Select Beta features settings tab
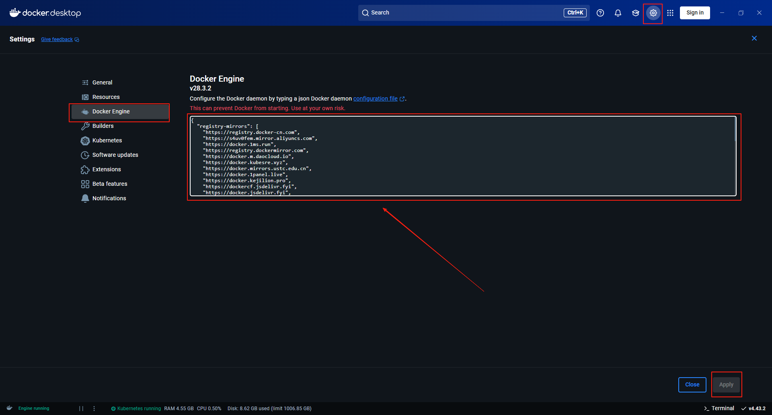772x415 pixels. point(120,184)
